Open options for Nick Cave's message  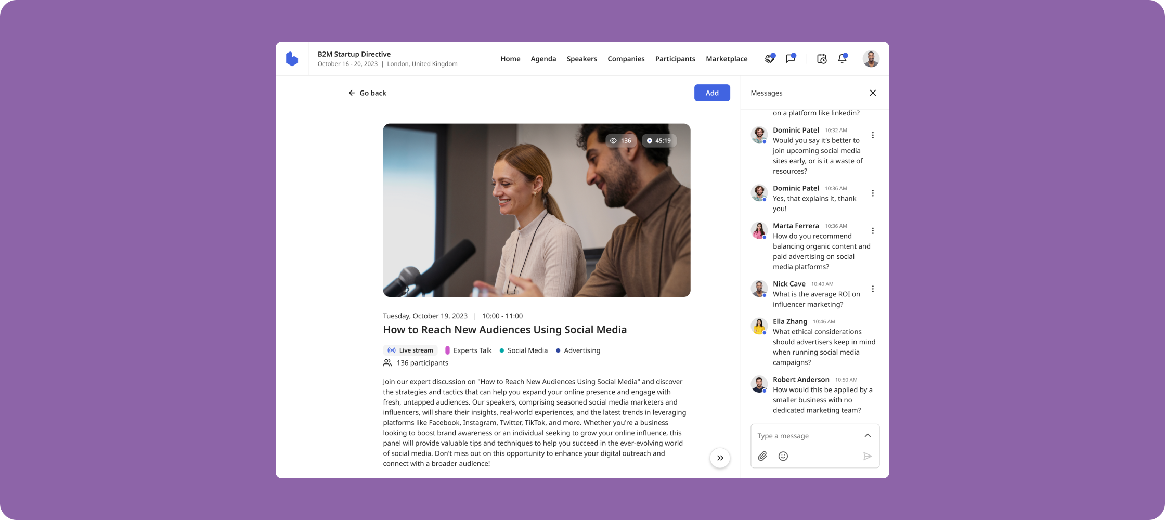pyautogui.click(x=873, y=289)
